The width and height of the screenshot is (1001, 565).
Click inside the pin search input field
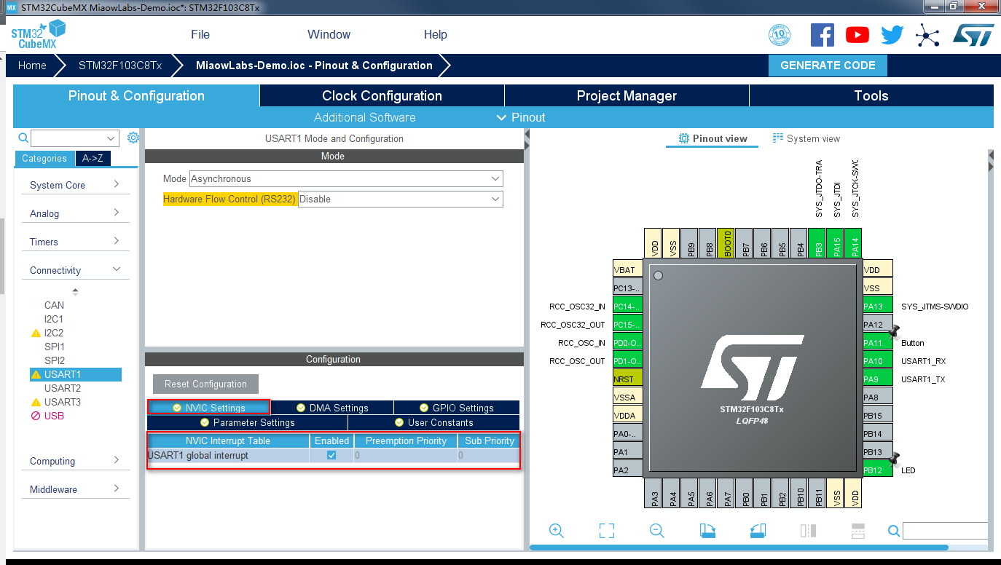tap(945, 531)
